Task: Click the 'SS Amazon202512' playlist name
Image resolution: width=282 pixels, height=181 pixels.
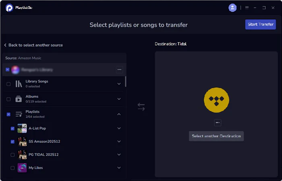Action: tap(44, 142)
